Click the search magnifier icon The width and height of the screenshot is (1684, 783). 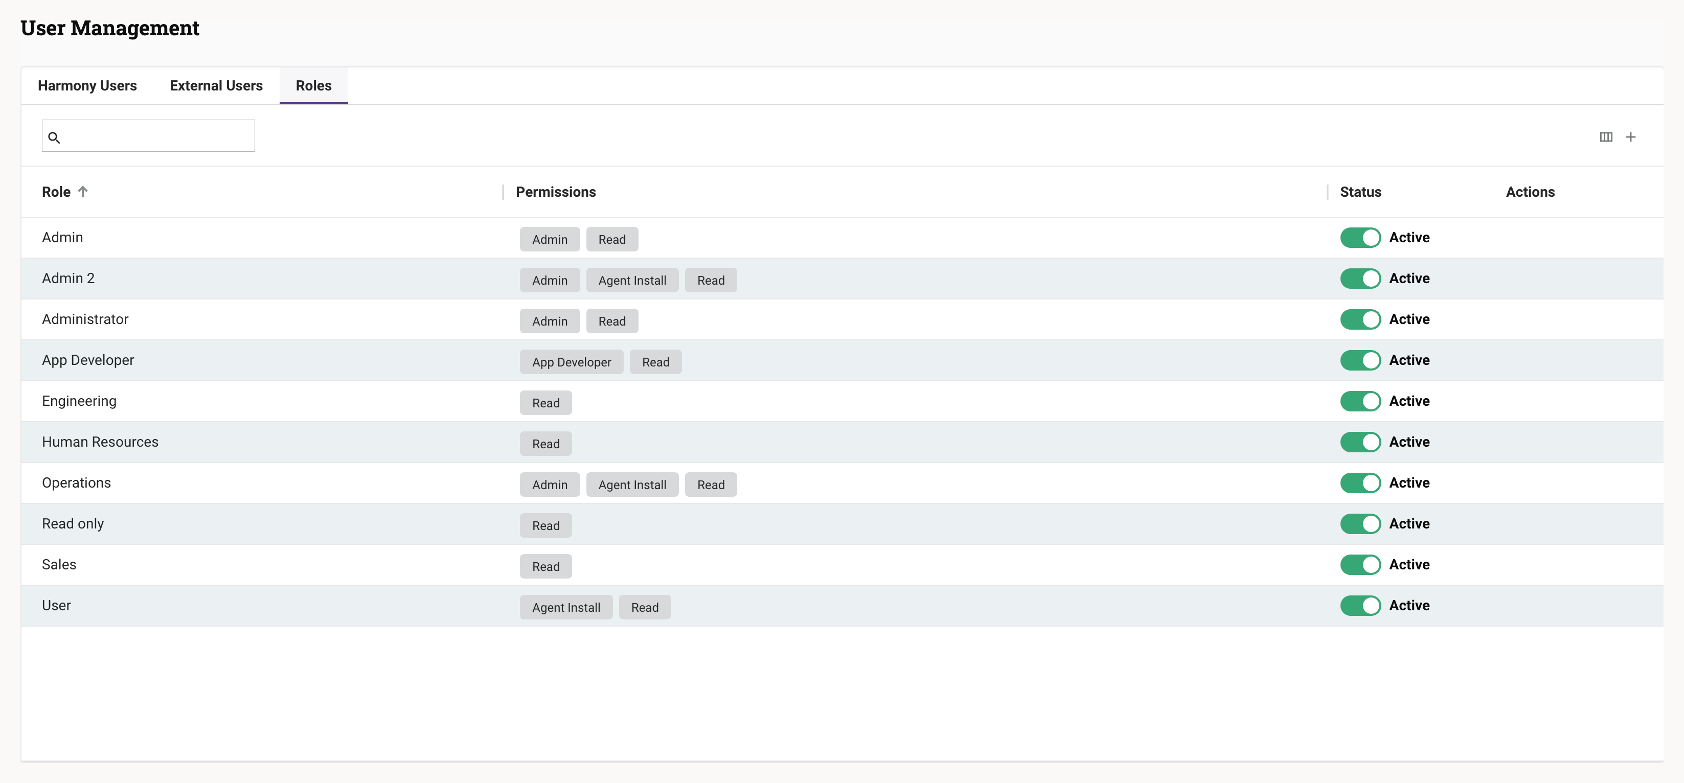(54, 137)
